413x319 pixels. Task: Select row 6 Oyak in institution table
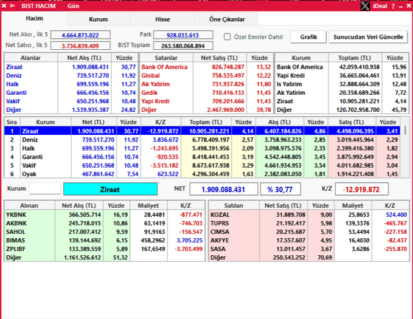[x=202, y=174]
